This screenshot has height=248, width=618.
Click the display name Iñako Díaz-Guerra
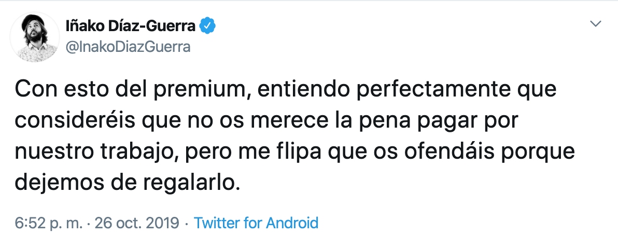click(132, 25)
